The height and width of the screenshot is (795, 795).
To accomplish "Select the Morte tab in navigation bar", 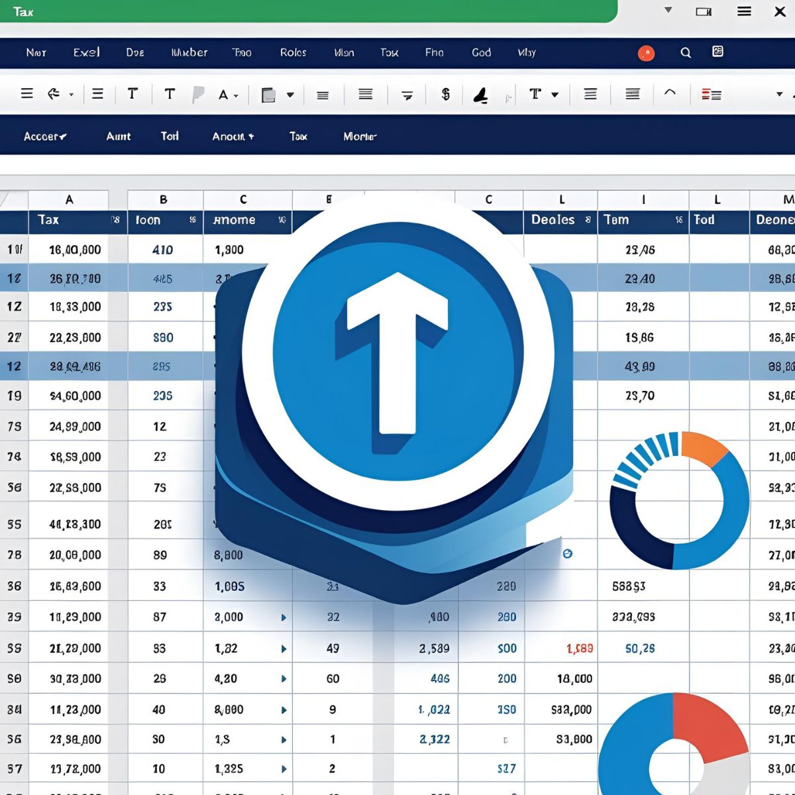I will (x=360, y=136).
